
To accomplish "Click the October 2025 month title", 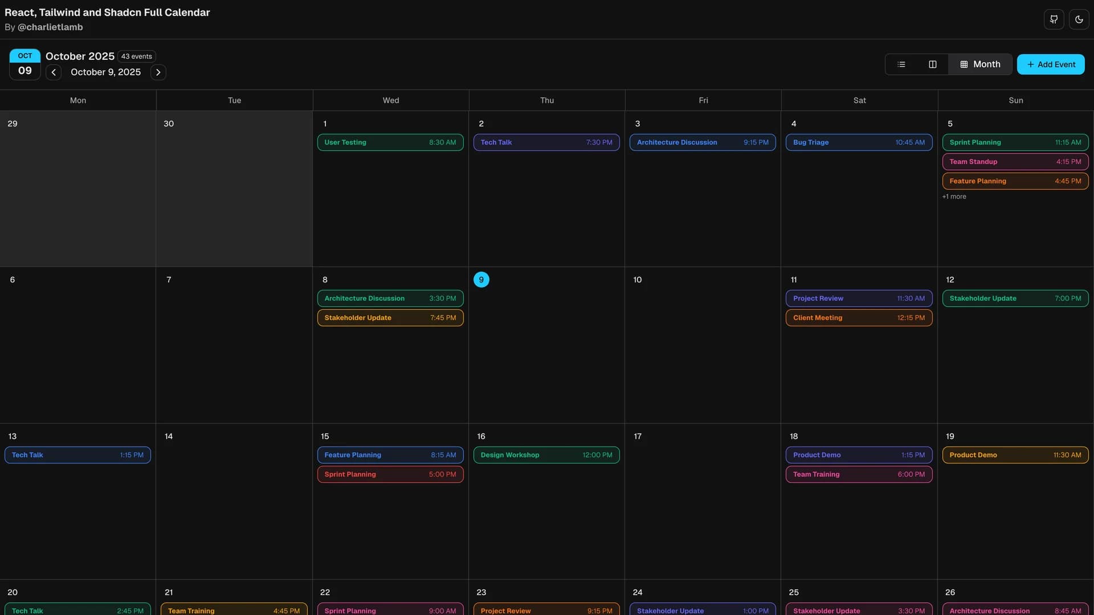I will click(80, 56).
